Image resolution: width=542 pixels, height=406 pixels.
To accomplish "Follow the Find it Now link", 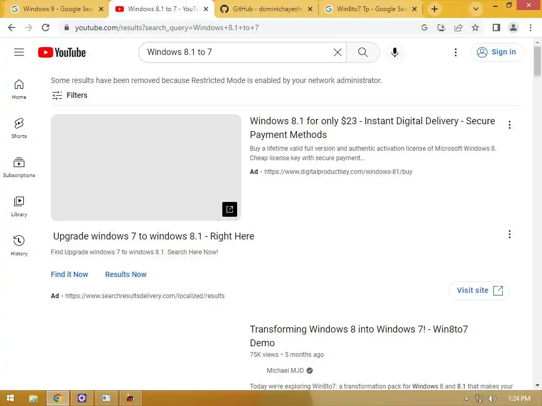I will pos(69,274).
